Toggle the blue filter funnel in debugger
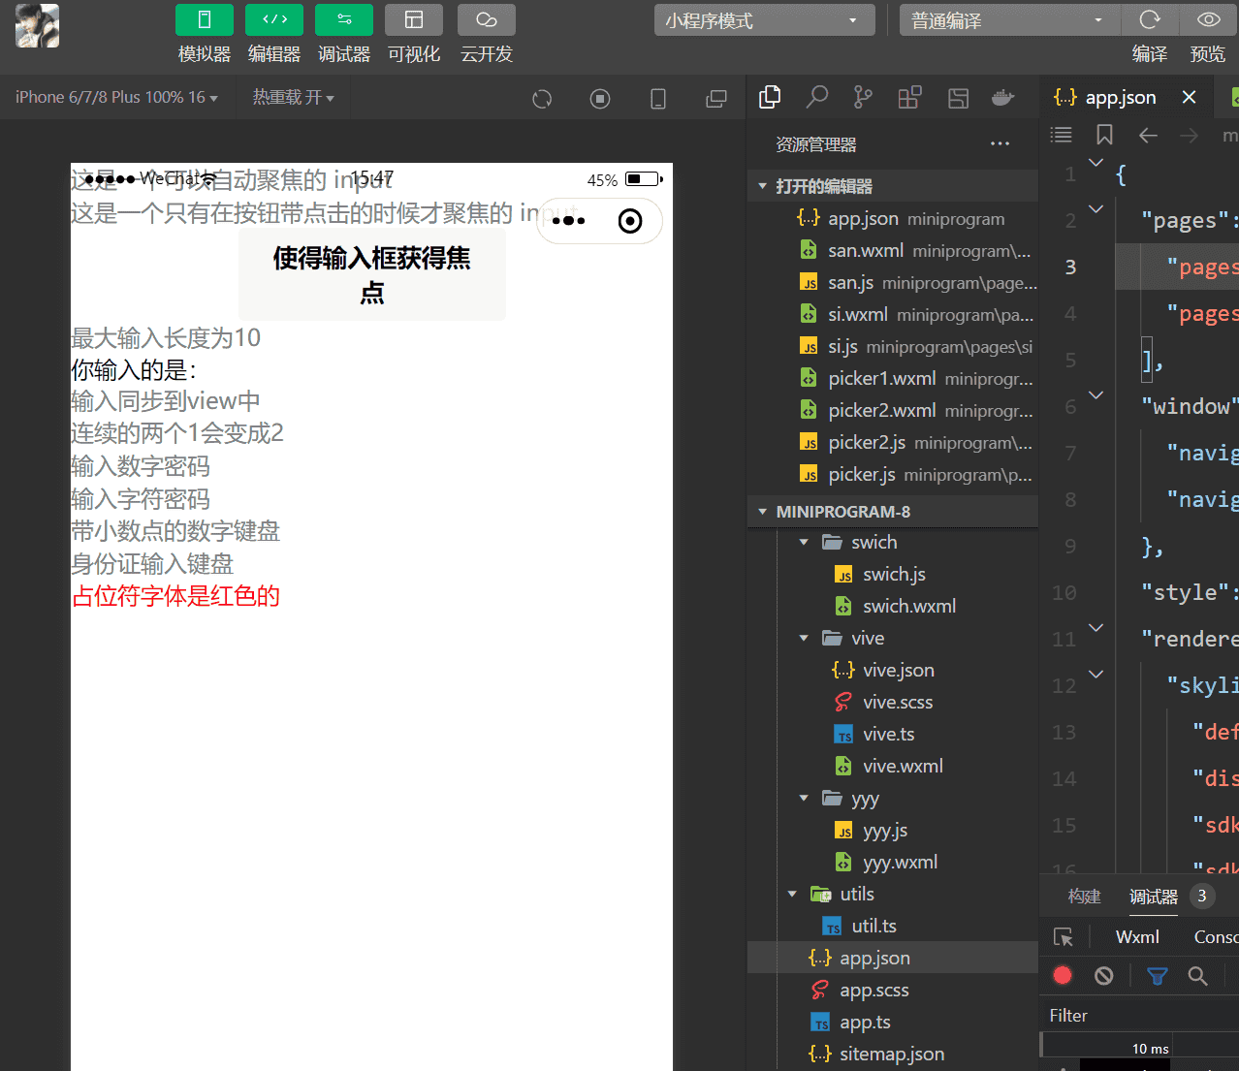 click(x=1157, y=975)
